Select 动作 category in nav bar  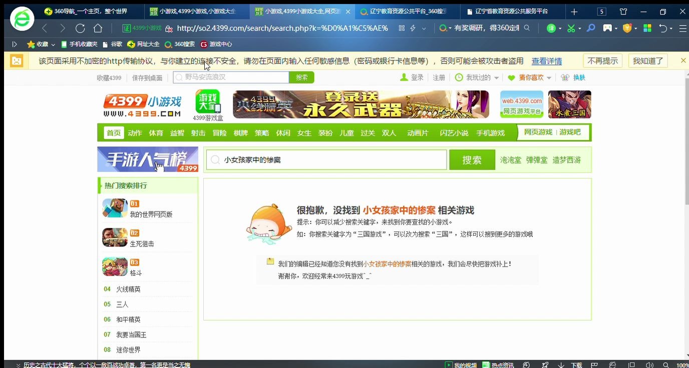click(135, 133)
